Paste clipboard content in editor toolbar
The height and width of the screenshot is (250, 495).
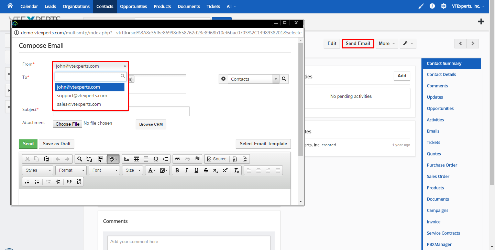(46, 159)
